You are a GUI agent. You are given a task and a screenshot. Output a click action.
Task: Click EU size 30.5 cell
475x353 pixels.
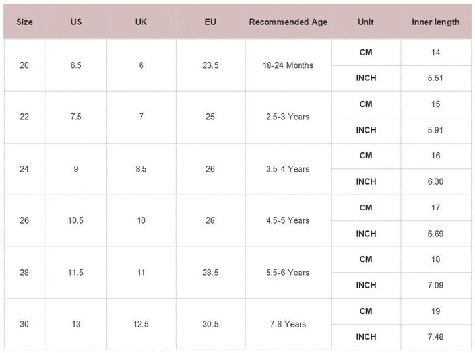pos(210,324)
